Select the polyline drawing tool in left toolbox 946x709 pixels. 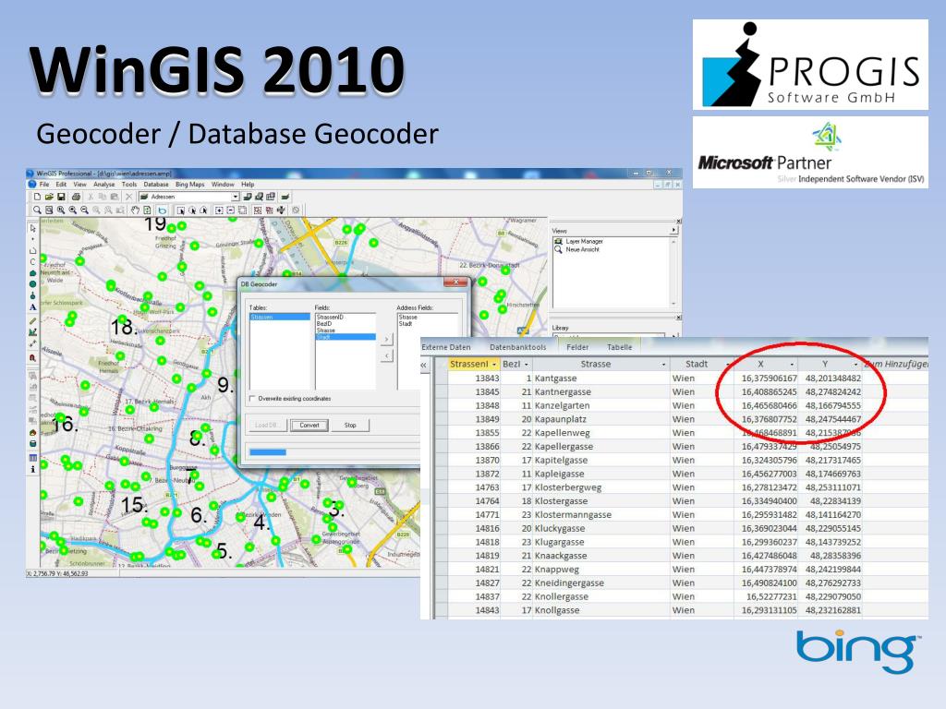pyautogui.click(x=32, y=250)
